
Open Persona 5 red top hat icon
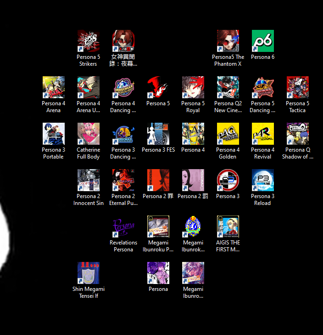click(x=158, y=87)
